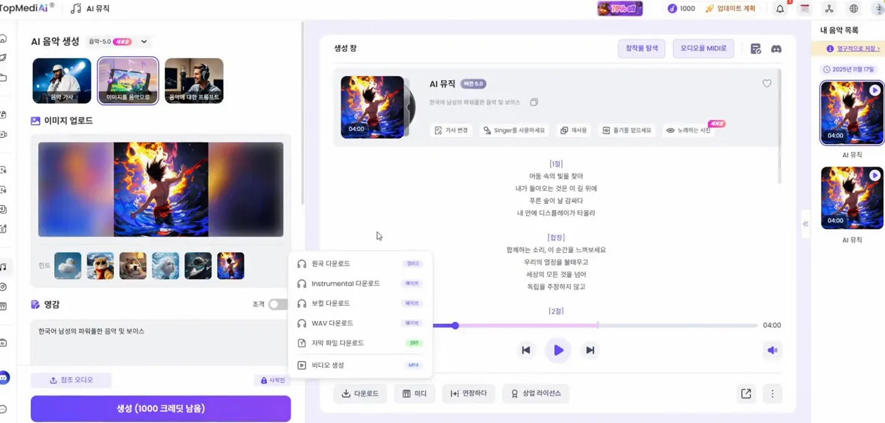
Task: Click the left panel vertical scrollbar
Action: coord(303,112)
